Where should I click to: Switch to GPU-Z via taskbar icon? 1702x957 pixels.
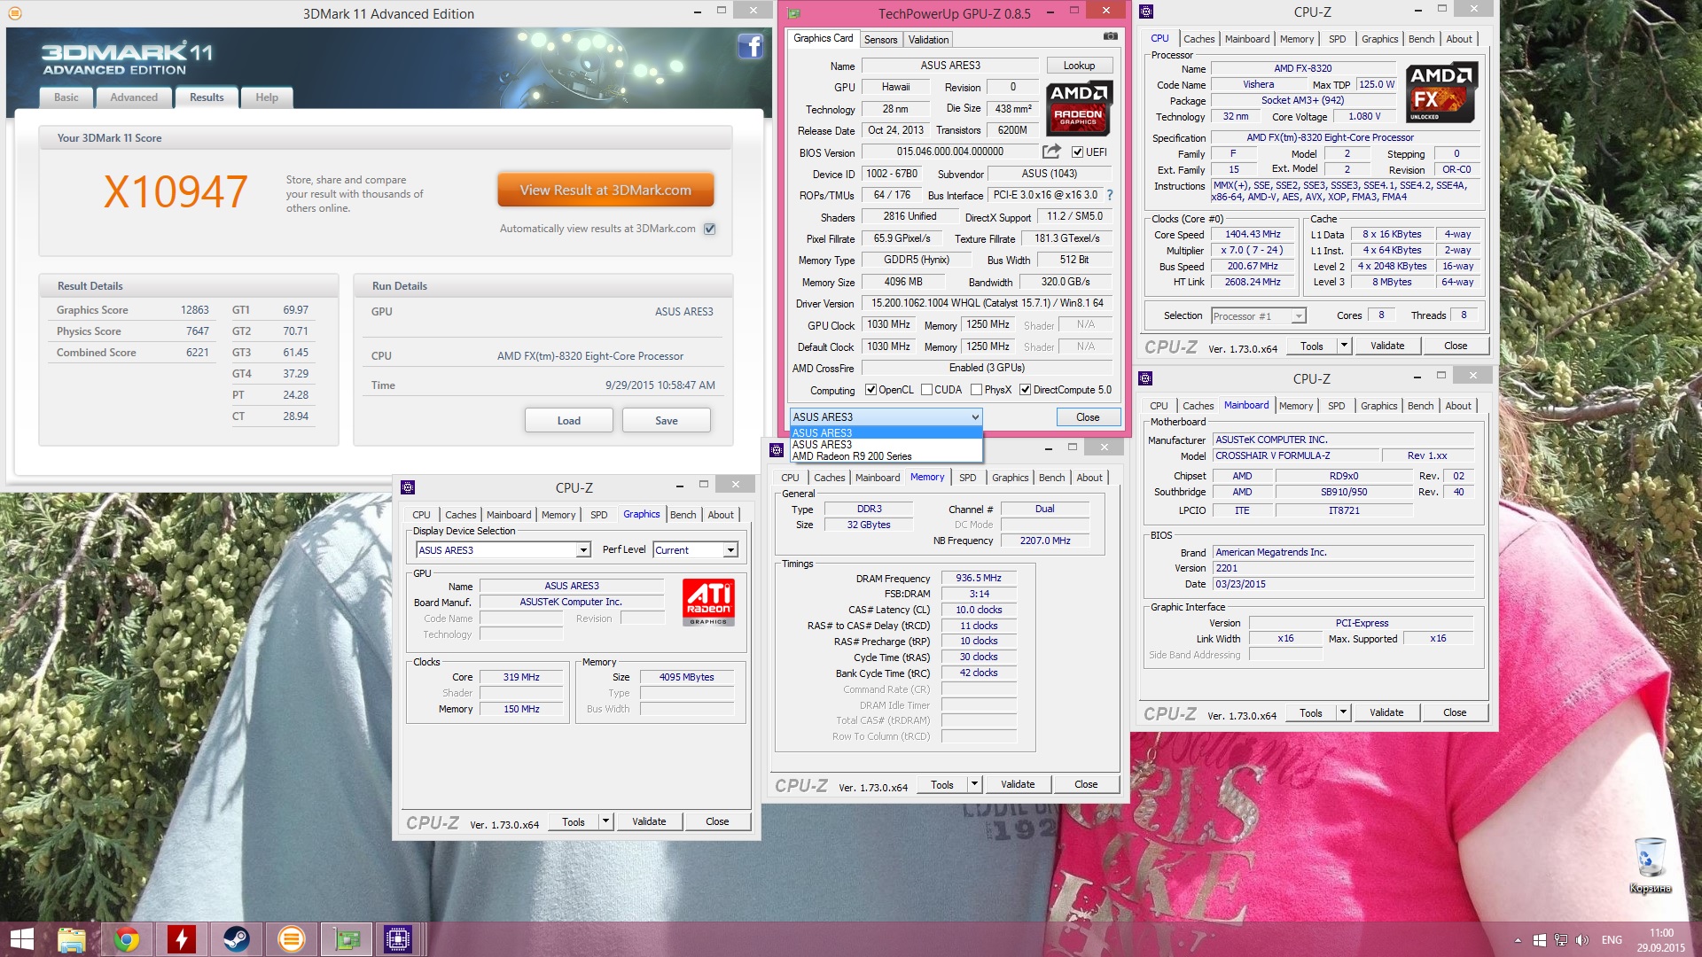tap(347, 939)
